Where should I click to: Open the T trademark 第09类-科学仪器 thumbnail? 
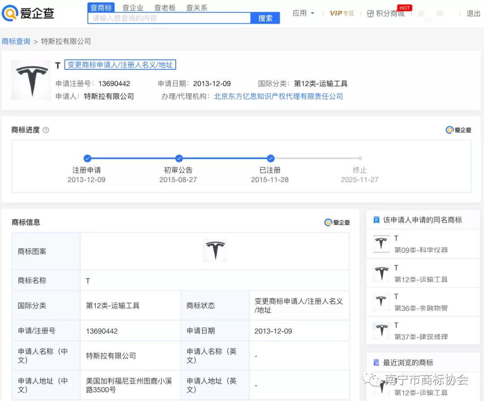pyautogui.click(x=381, y=243)
